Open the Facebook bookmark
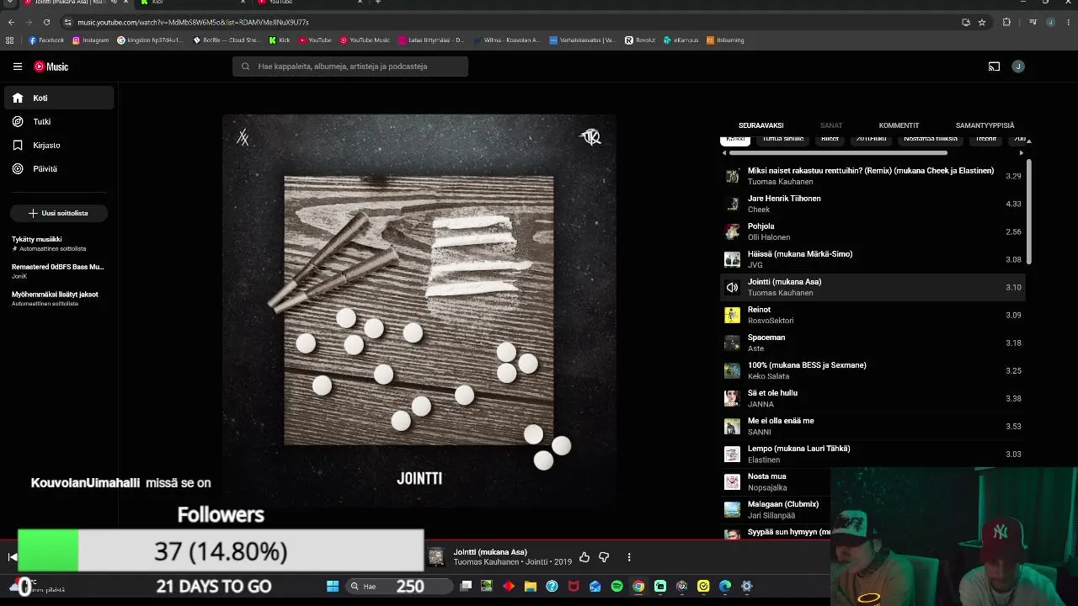This screenshot has width=1078, height=606. [46, 40]
